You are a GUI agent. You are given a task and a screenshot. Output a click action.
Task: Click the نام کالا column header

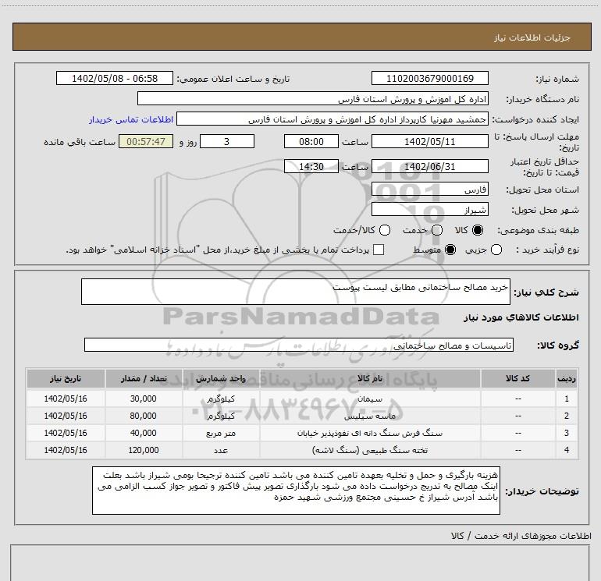[370, 378]
